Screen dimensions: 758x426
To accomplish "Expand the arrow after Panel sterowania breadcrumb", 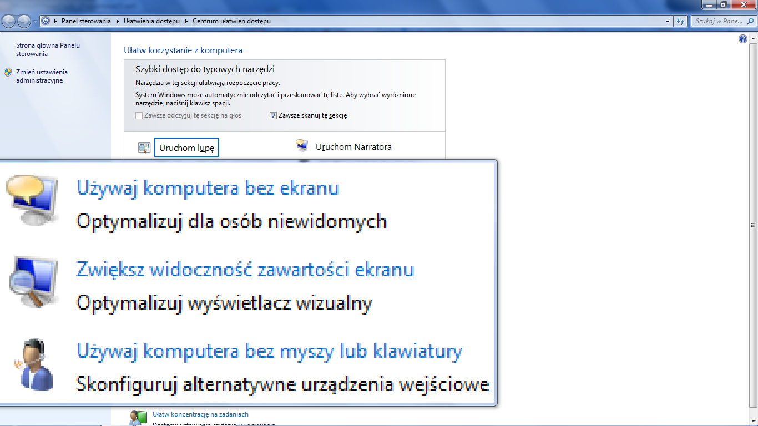I will point(118,21).
